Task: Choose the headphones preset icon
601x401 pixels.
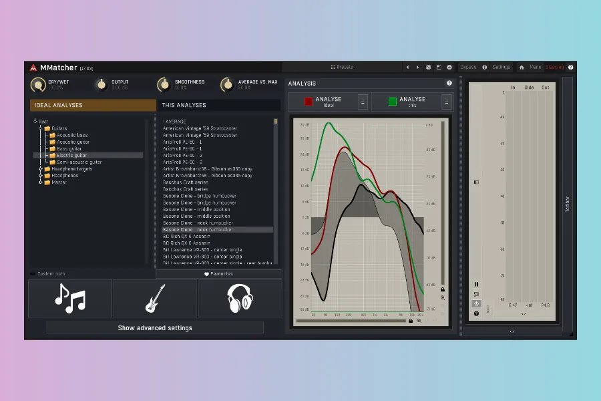Action: pyautogui.click(x=240, y=298)
